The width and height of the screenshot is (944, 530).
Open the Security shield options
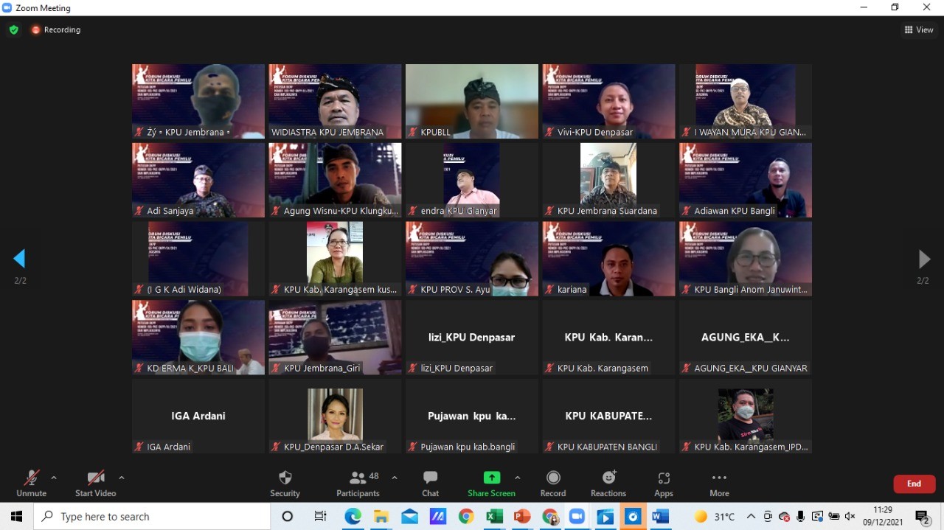pyautogui.click(x=285, y=483)
